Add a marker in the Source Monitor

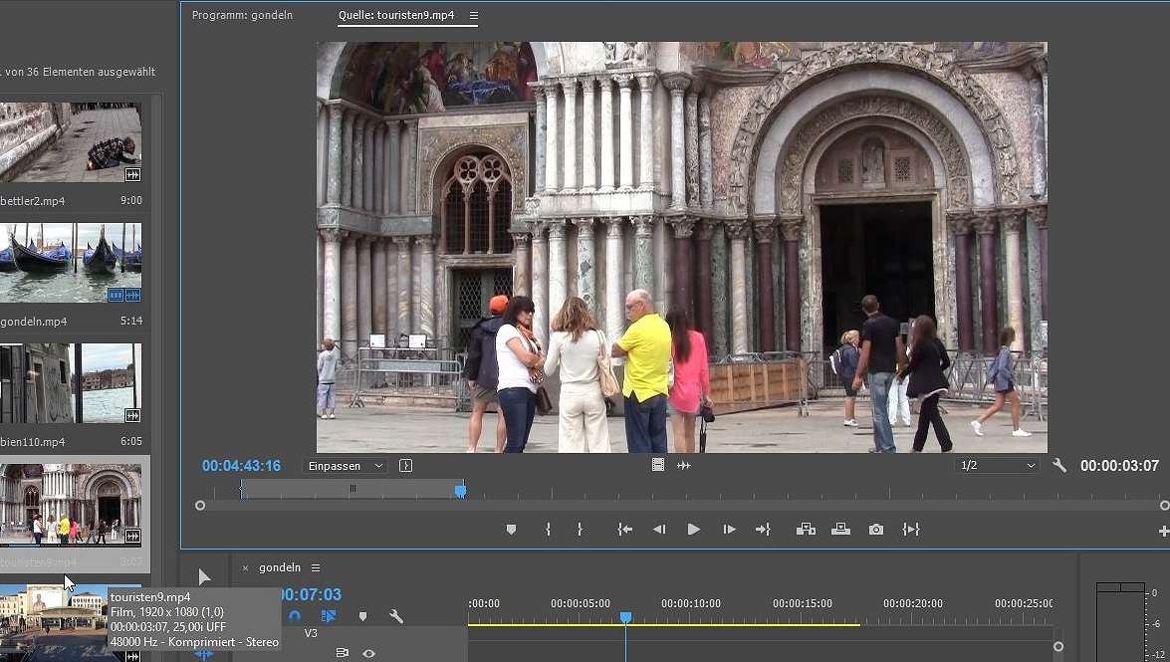(511, 530)
